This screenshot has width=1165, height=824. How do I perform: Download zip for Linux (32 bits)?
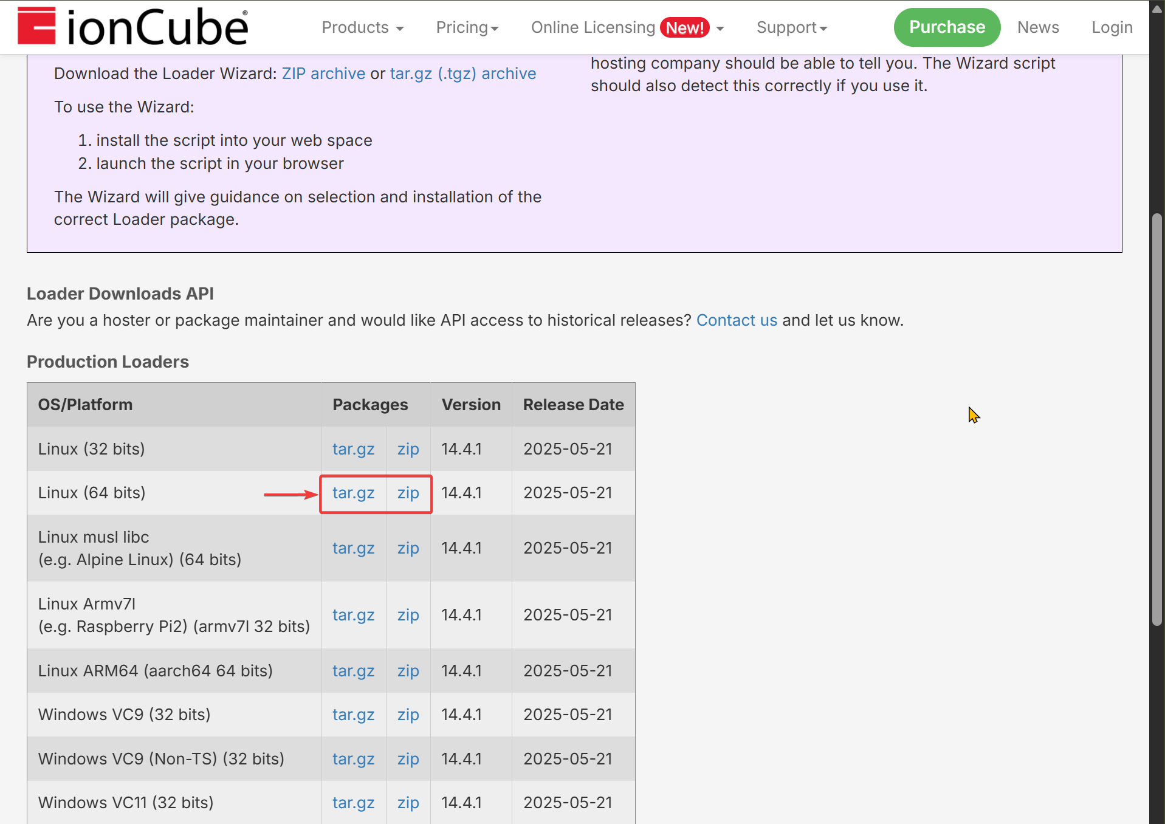[408, 449]
